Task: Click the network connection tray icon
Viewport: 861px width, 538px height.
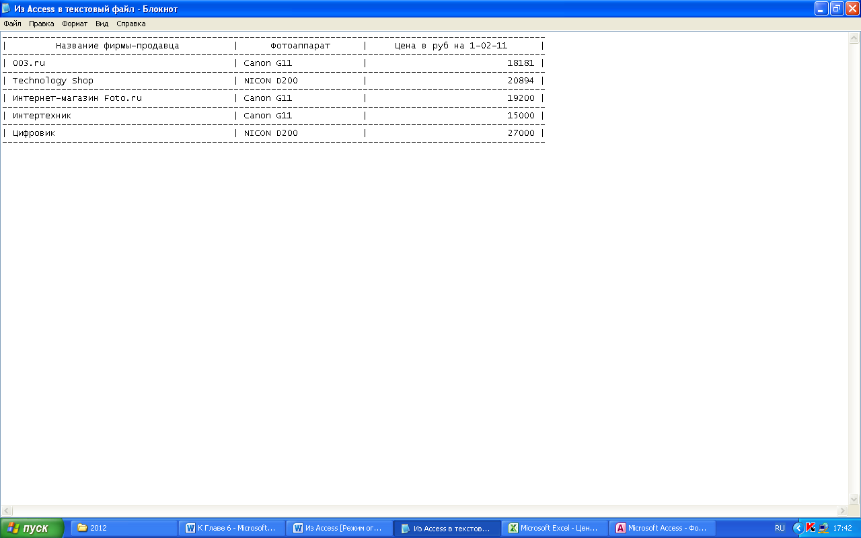Action: (823, 528)
